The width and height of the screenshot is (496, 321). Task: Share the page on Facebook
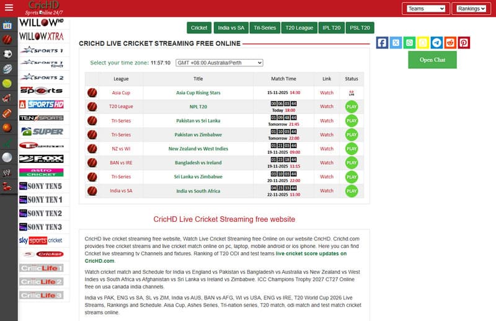(x=382, y=43)
